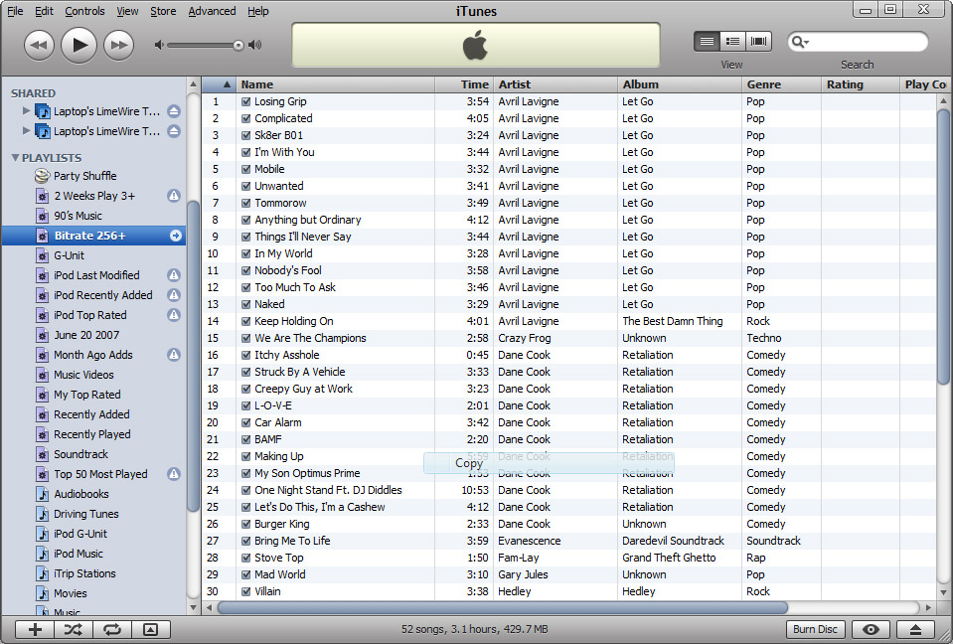This screenshot has height=644, width=953.
Task: Click arrow icon beside Bitrate 256+
Action: coord(176,236)
